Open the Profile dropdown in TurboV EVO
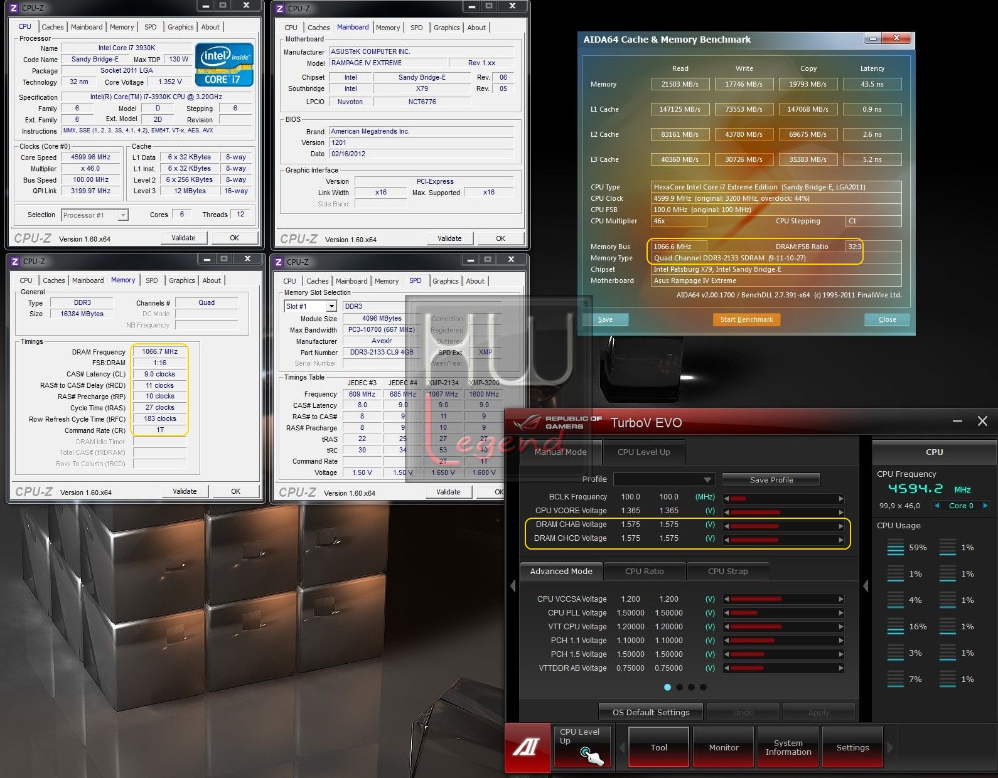 (x=664, y=479)
